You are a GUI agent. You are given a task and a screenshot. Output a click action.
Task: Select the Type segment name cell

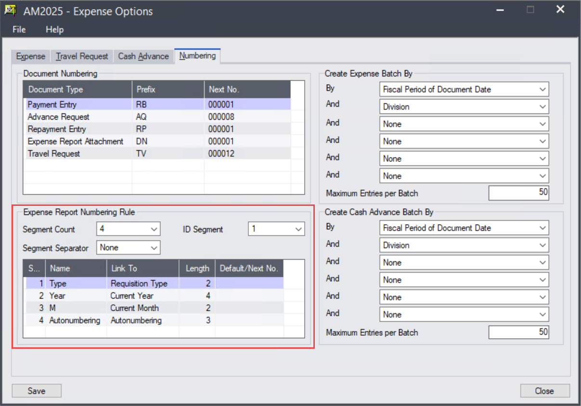tap(76, 283)
